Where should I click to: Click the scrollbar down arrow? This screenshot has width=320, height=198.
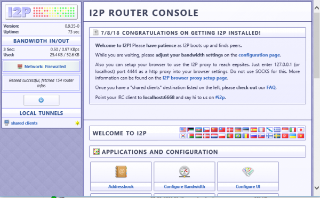316,188
